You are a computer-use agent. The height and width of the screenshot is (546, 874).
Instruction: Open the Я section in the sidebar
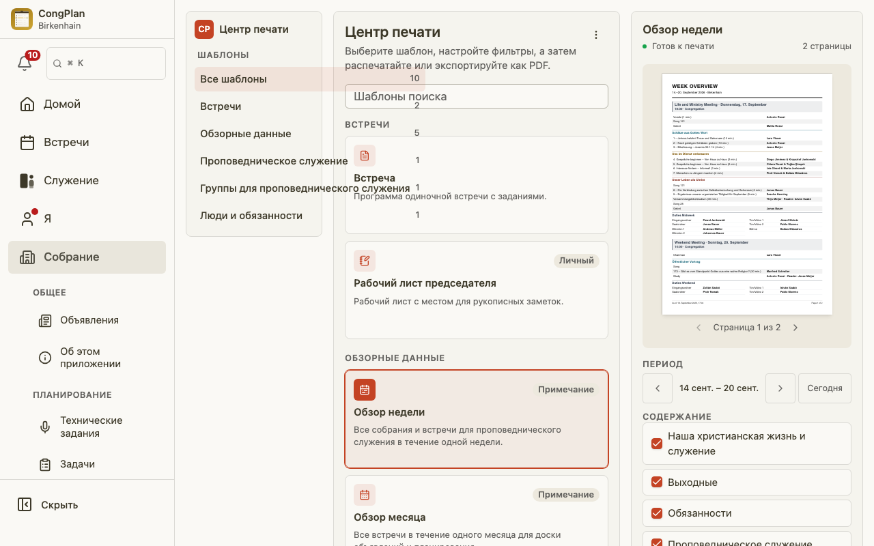tap(87, 219)
